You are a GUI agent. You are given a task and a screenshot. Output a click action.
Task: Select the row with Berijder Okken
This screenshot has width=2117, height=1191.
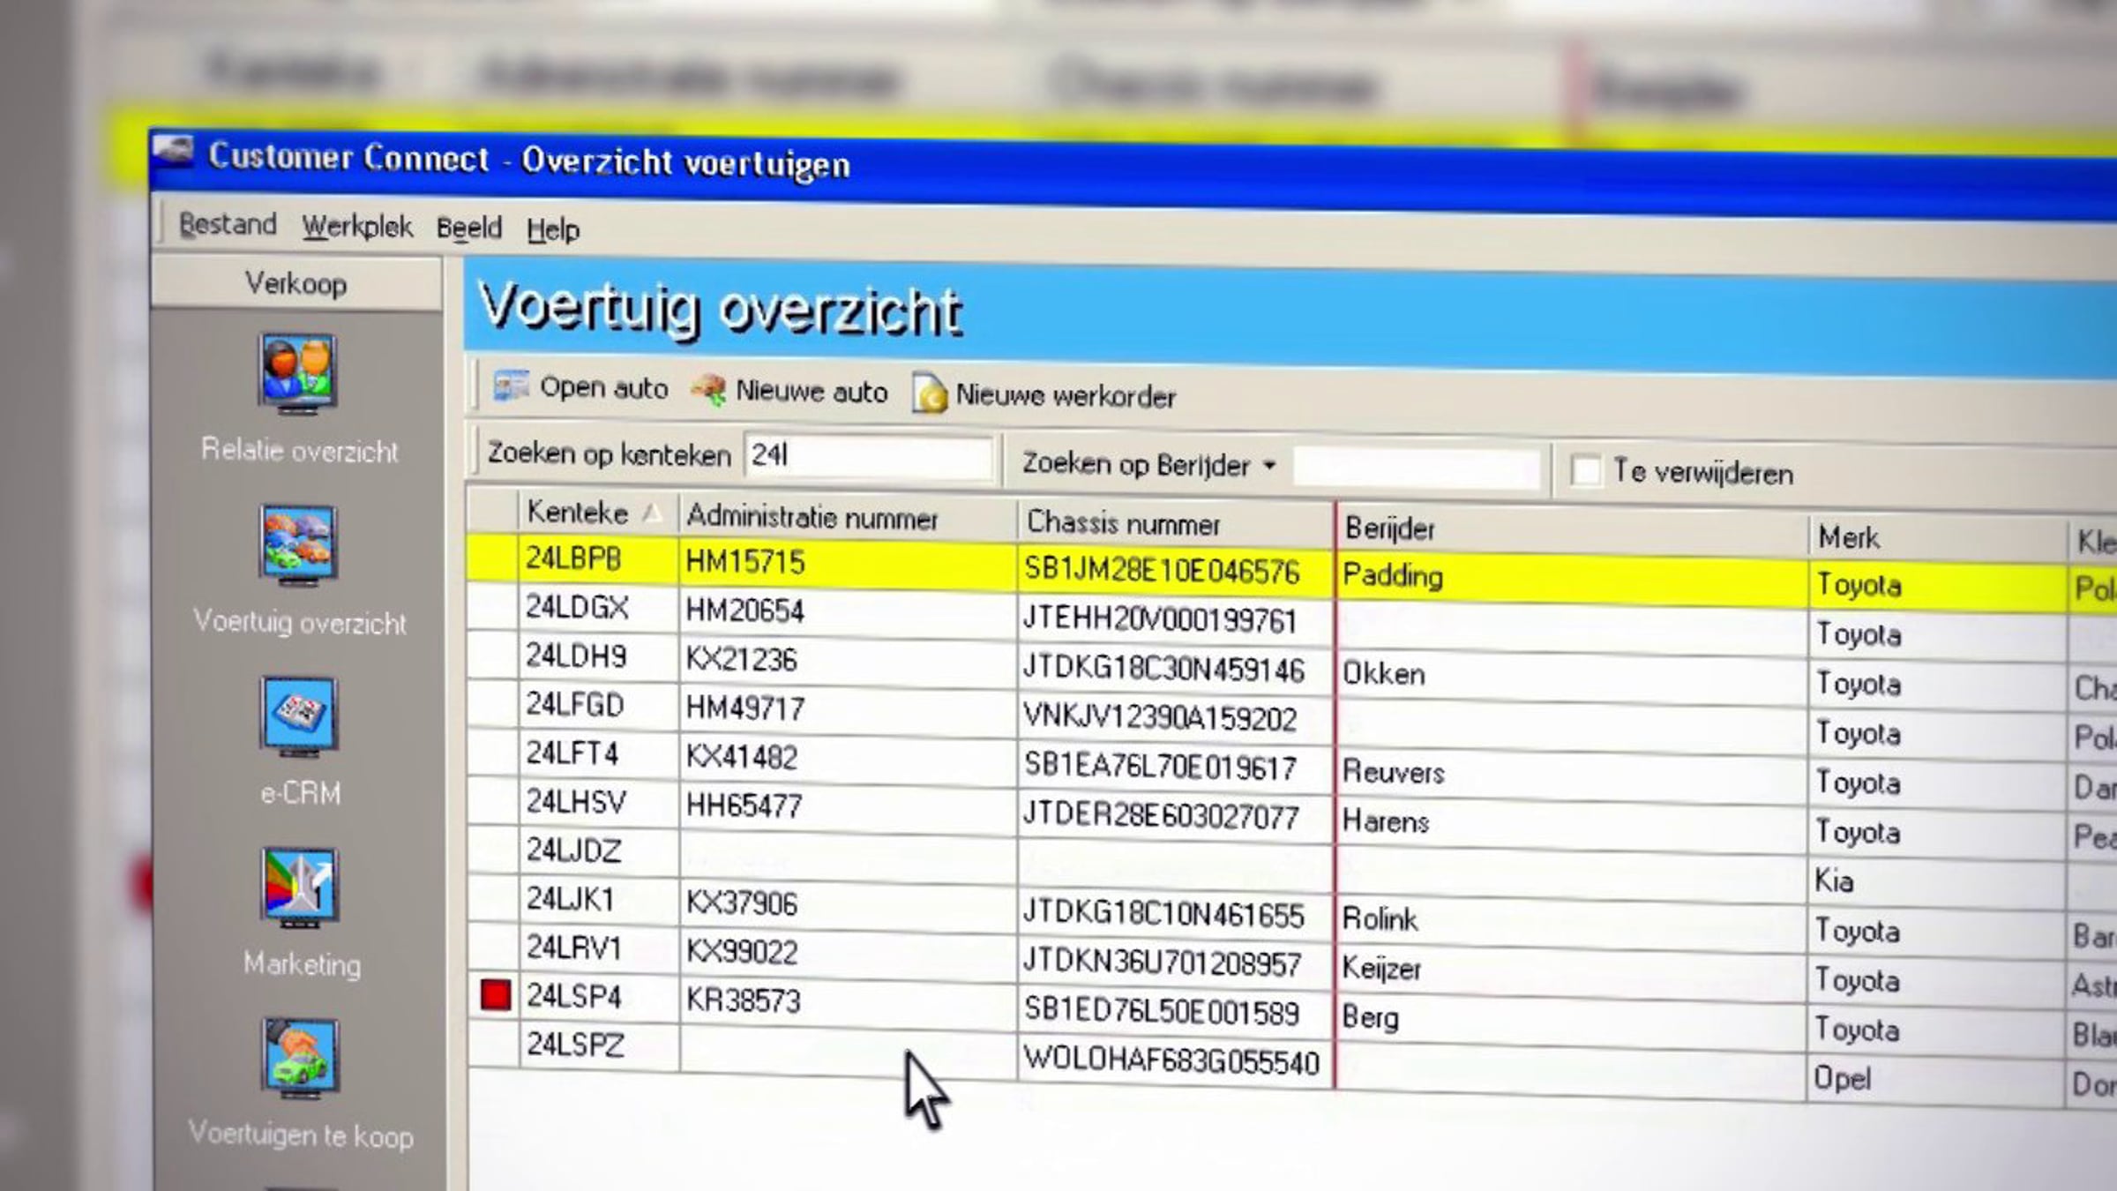[1383, 674]
